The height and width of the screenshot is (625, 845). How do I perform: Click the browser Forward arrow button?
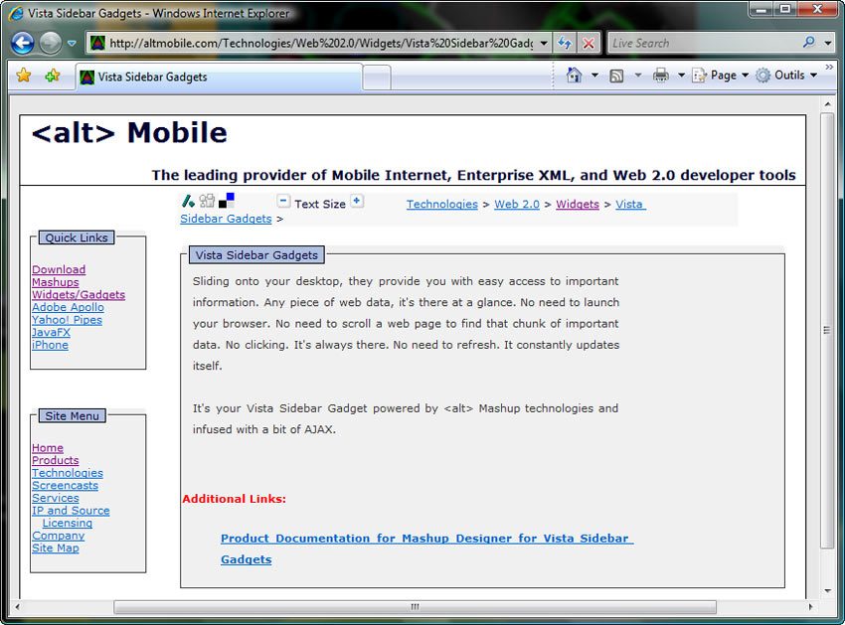point(50,43)
